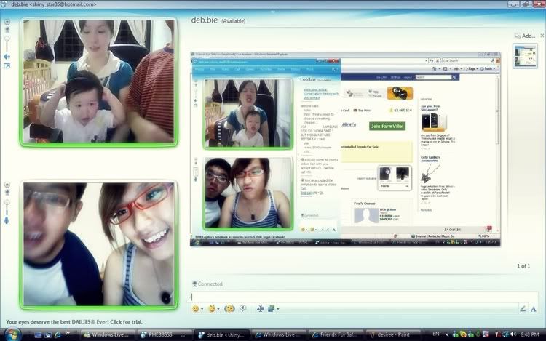Click the DAILIES trial advertisement link

[x=74, y=322]
